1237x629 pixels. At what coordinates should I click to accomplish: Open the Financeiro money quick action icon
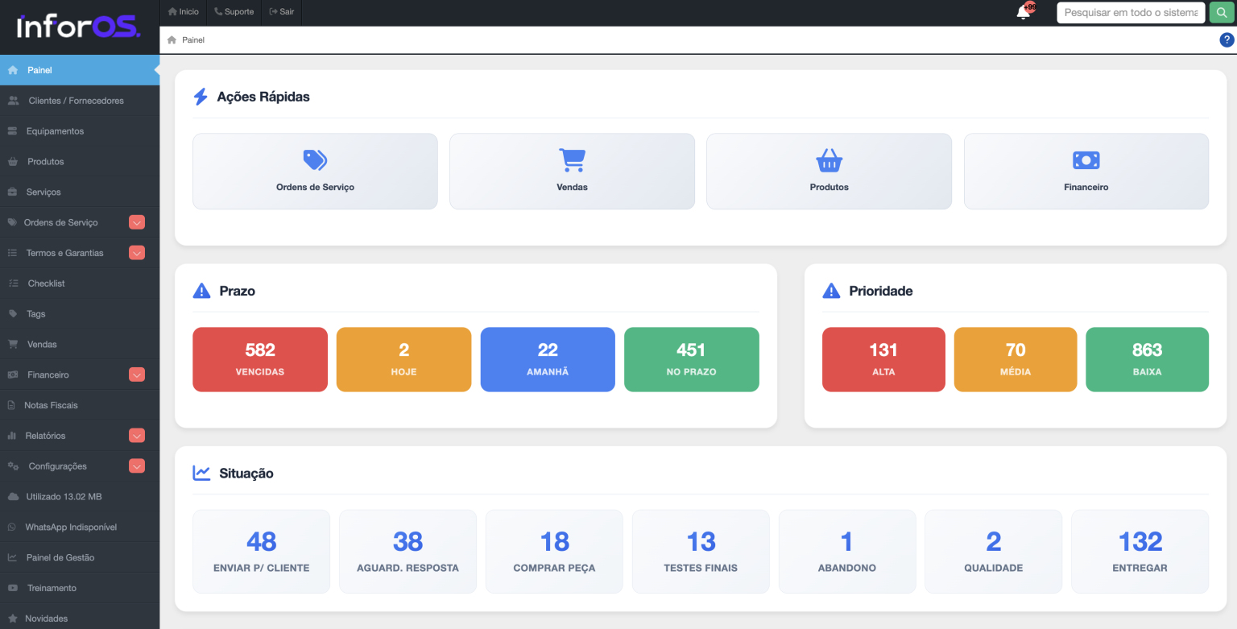(x=1086, y=160)
